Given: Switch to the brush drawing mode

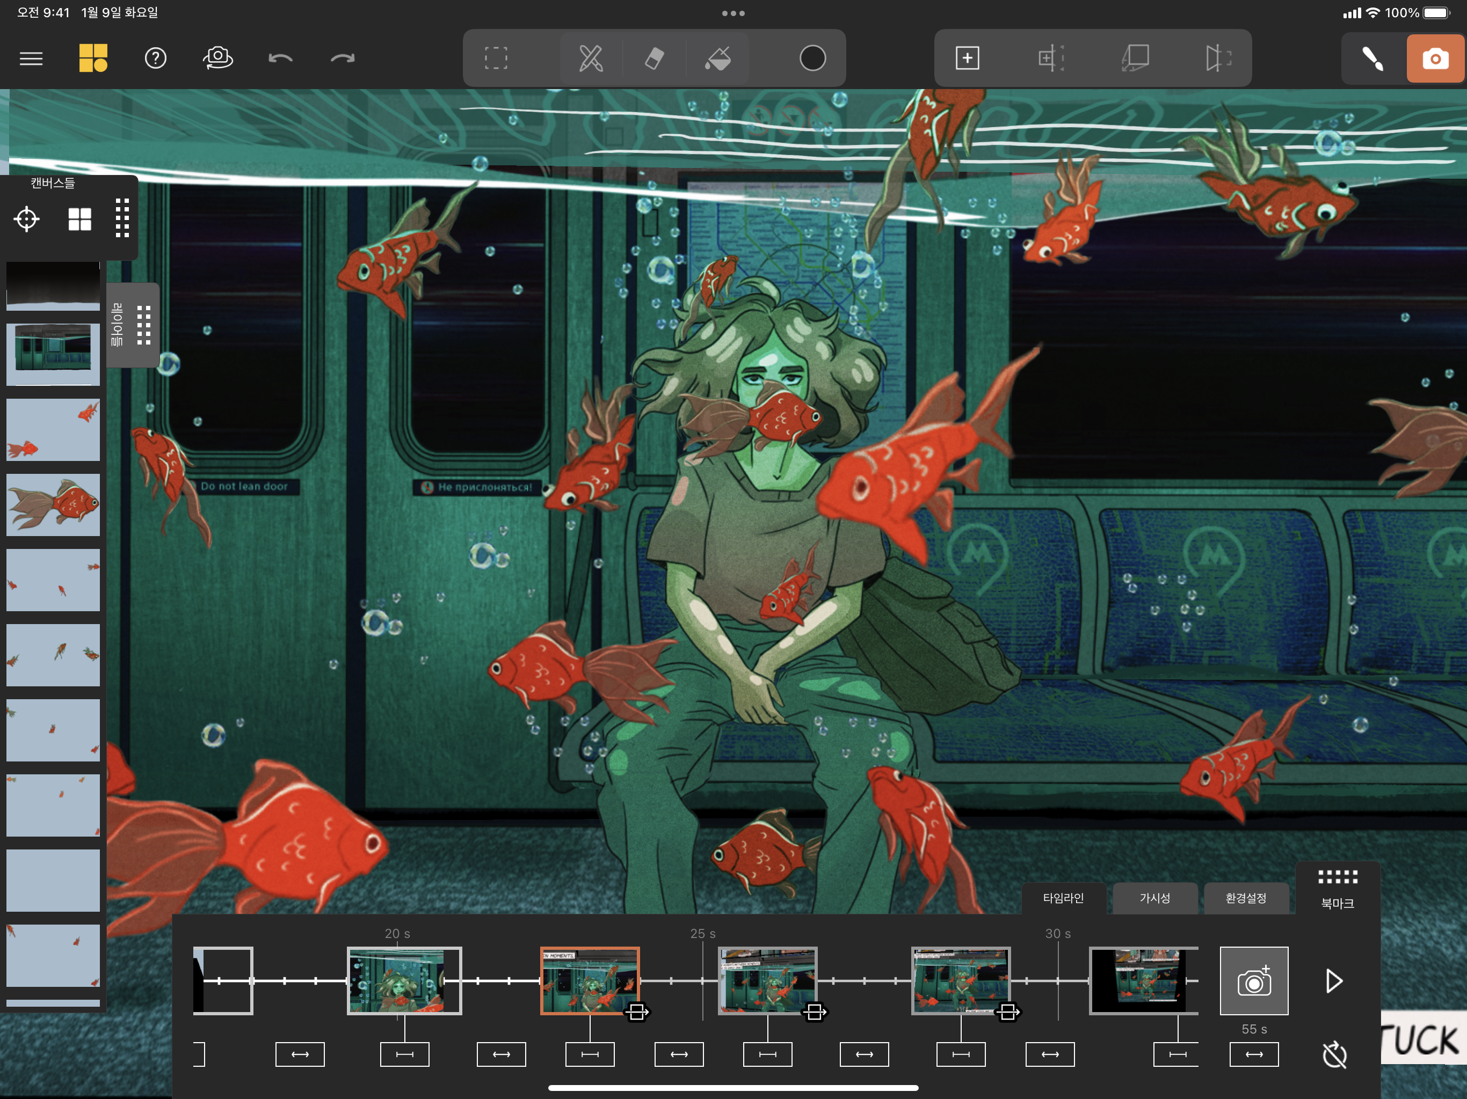Looking at the screenshot, I should pos(1373,58).
